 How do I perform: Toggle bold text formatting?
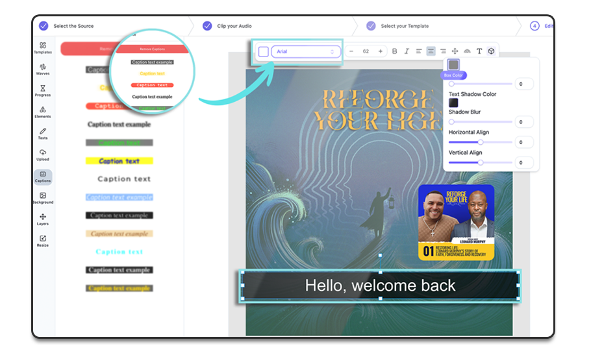point(394,51)
